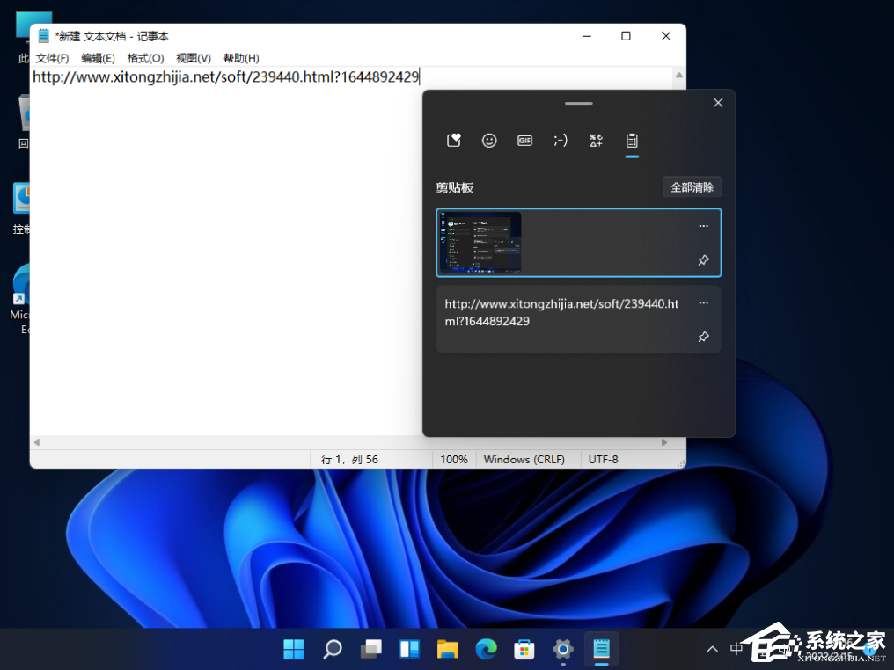Open the 格式(O) menu

pyautogui.click(x=145, y=58)
